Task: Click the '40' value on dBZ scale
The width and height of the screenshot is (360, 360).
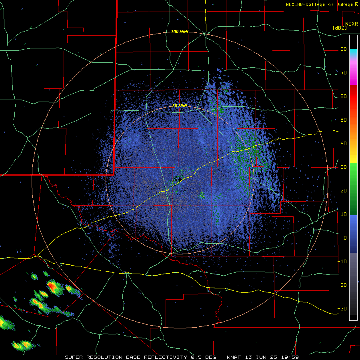Action: click(x=344, y=144)
